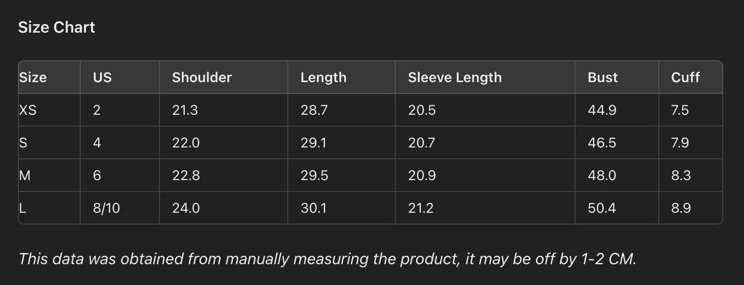Click the Size Chart heading
Image resolution: width=744 pixels, height=285 pixels.
pos(57,27)
